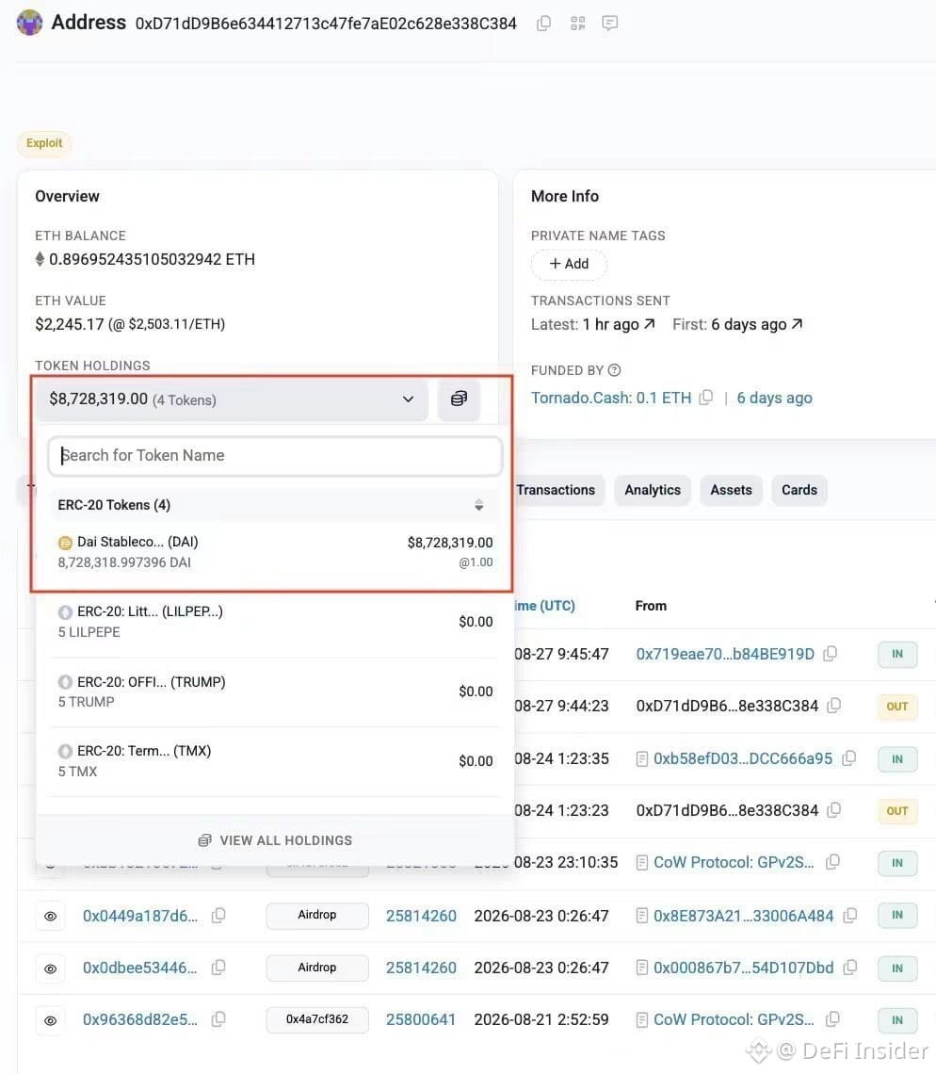Open the latest sent transaction arrow
This screenshot has width=936, height=1074.
pos(649,324)
